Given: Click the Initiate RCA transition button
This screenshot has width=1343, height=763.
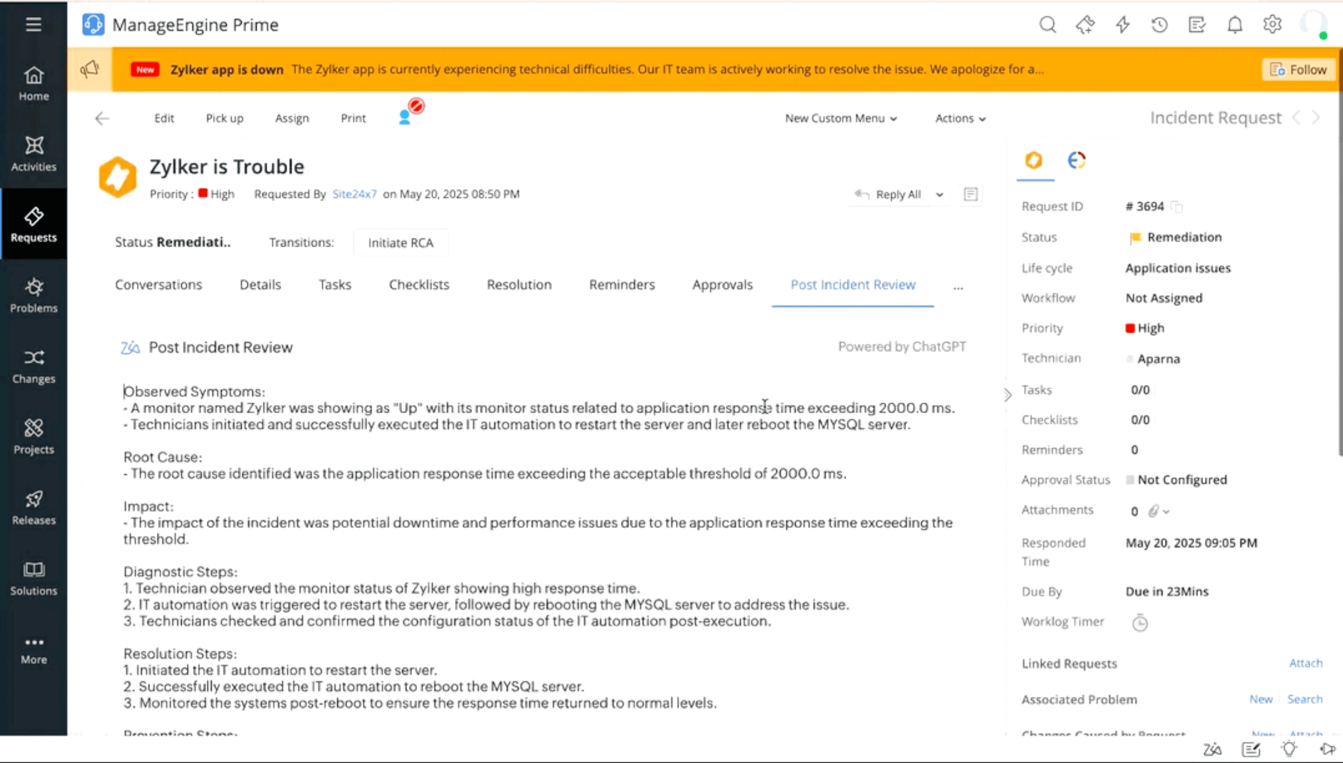Looking at the screenshot, I should point(400,243).
